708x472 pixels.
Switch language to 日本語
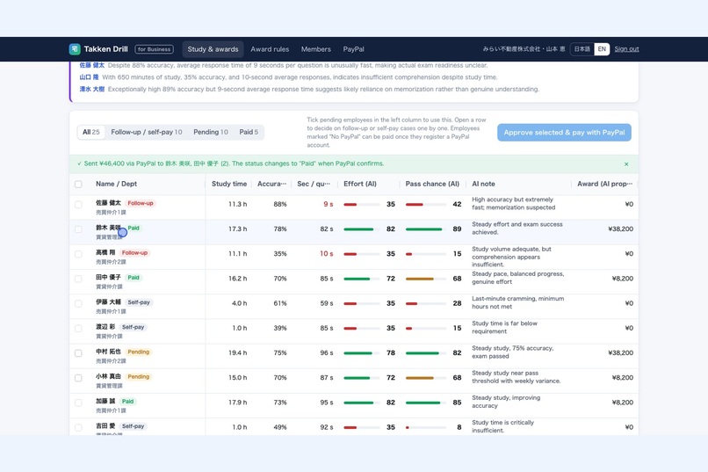582,48
